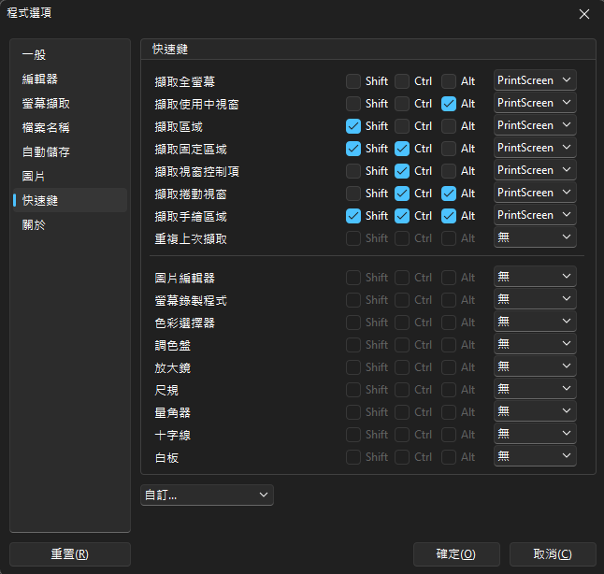The image size is (604, 574).
Task: Click the 調色盤 label
Action: click(173, 345)
